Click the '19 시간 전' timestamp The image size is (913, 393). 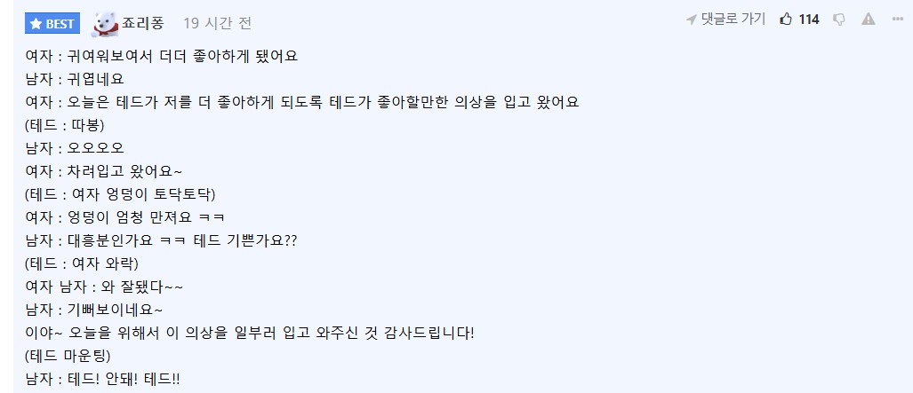point(217,23)
